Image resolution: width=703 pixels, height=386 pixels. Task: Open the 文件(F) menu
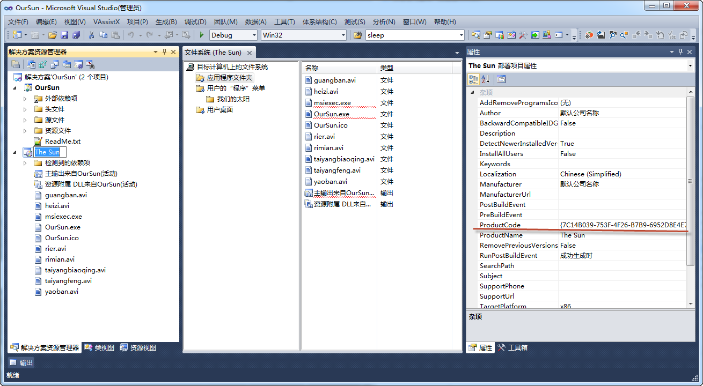pyautogui.click(x=18, y=21)
